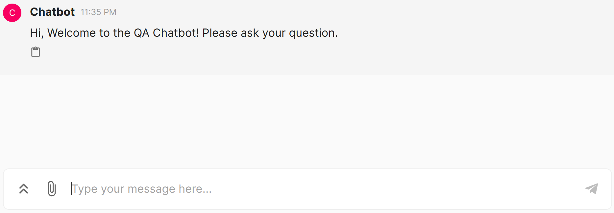Click the 'Please ask your question' text

[x=270, y=33]
